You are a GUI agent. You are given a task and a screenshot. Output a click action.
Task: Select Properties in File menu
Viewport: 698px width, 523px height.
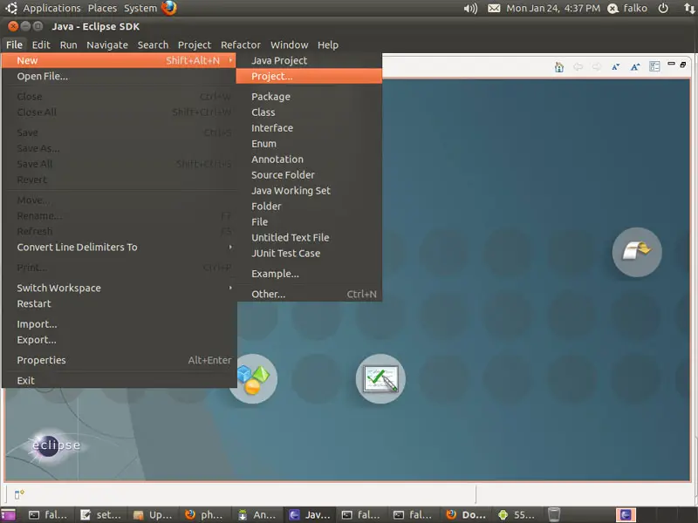click(119, 360)
